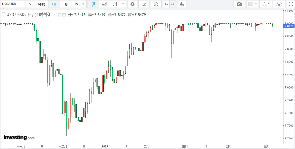
Task: Open more chart styles dropdown arrow
Action: (x=124, y=4)
